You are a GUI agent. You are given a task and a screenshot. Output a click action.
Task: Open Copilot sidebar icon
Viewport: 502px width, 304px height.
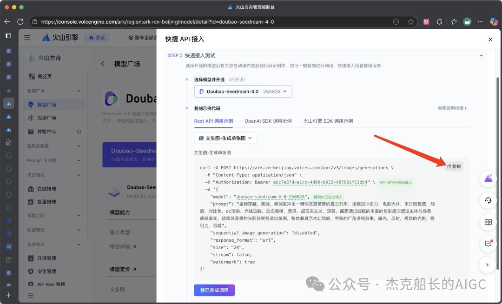point(494,22)
